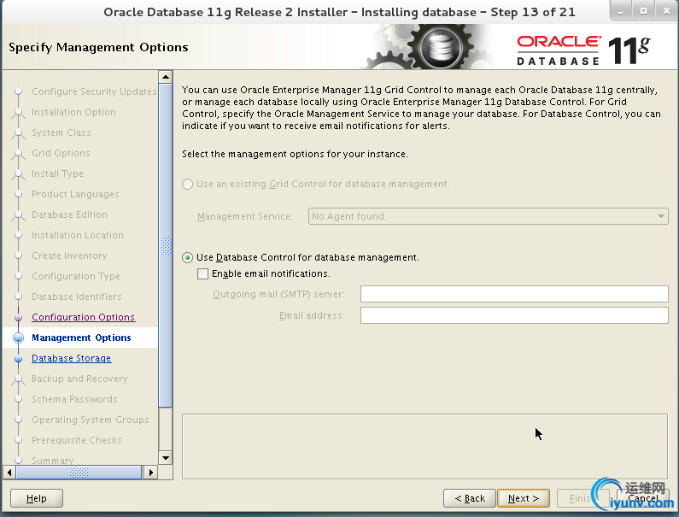
Task: Click the message area at the bottom
Action: 424,446
